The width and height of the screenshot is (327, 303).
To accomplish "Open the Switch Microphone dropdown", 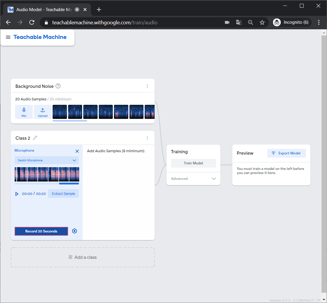I will [x=47, y=160].
